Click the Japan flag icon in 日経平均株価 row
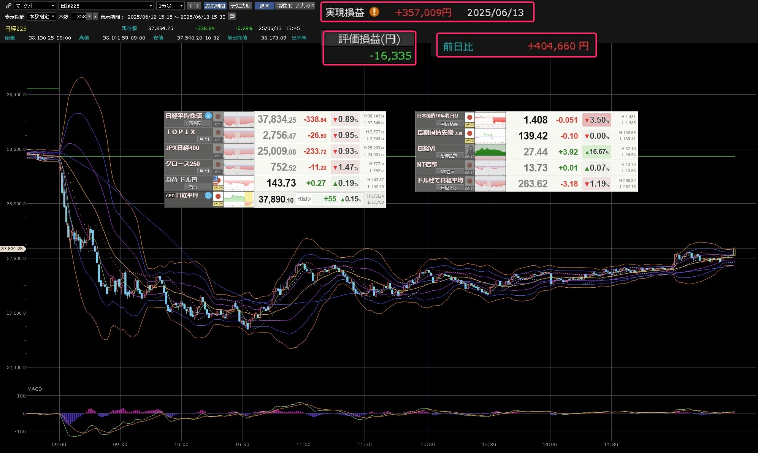Viewport: 758px width, 453px height. pyautogui.click(x=218, y=116)
